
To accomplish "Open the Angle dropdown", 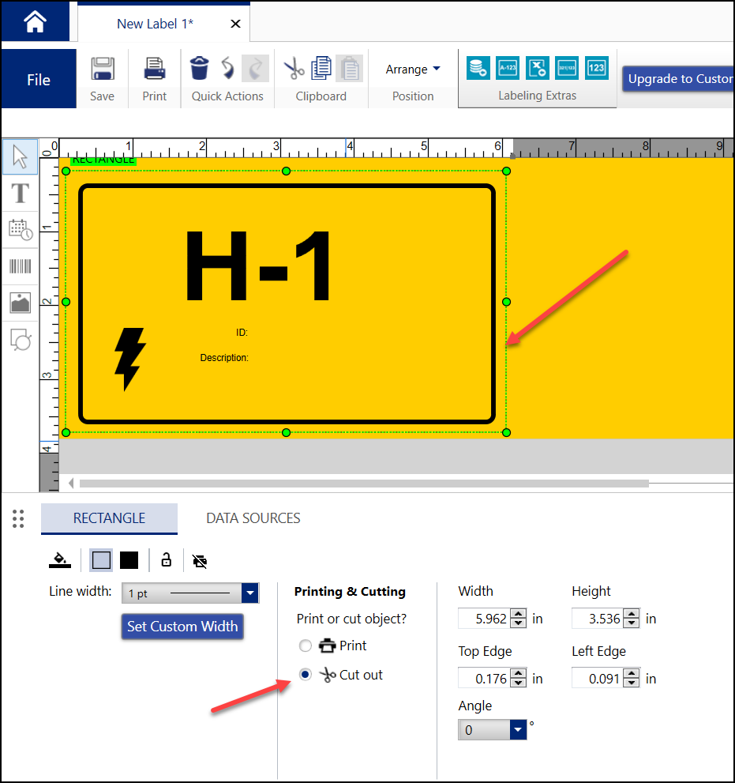I will [517, 729].
